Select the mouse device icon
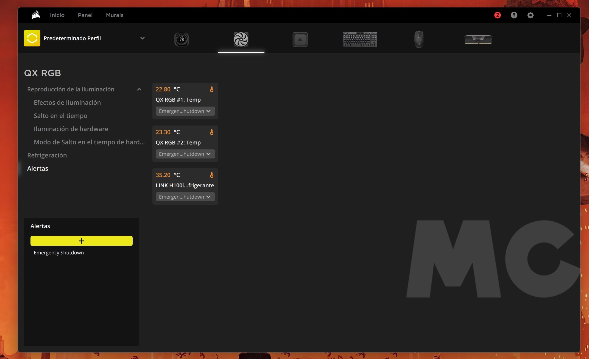This screenshot has height=359, width=589. 419,39
